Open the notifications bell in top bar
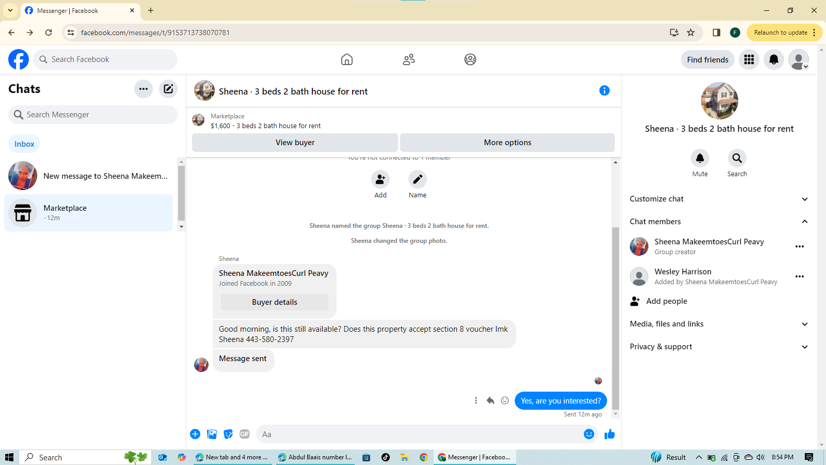The image size is (826, 465). [774, 59]
